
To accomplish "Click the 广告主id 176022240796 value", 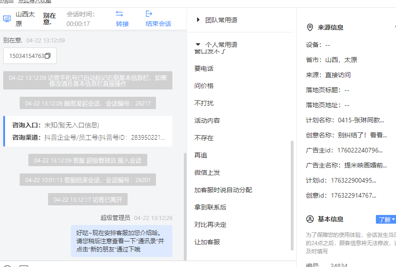I will tap(360, 150).
